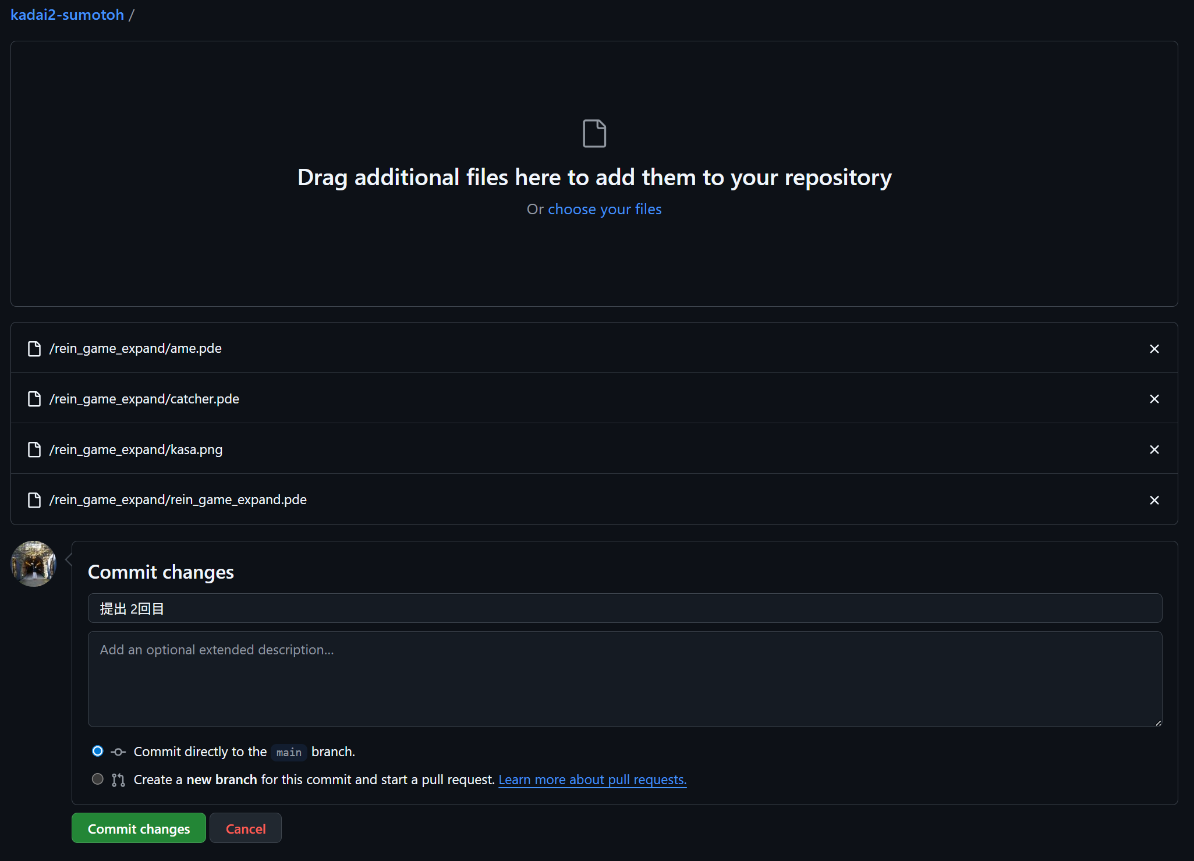Open Learn more about pull requests link
The height and width of the screenshot is (861, 1194).
pyautogui.click(x=592, y=779)
